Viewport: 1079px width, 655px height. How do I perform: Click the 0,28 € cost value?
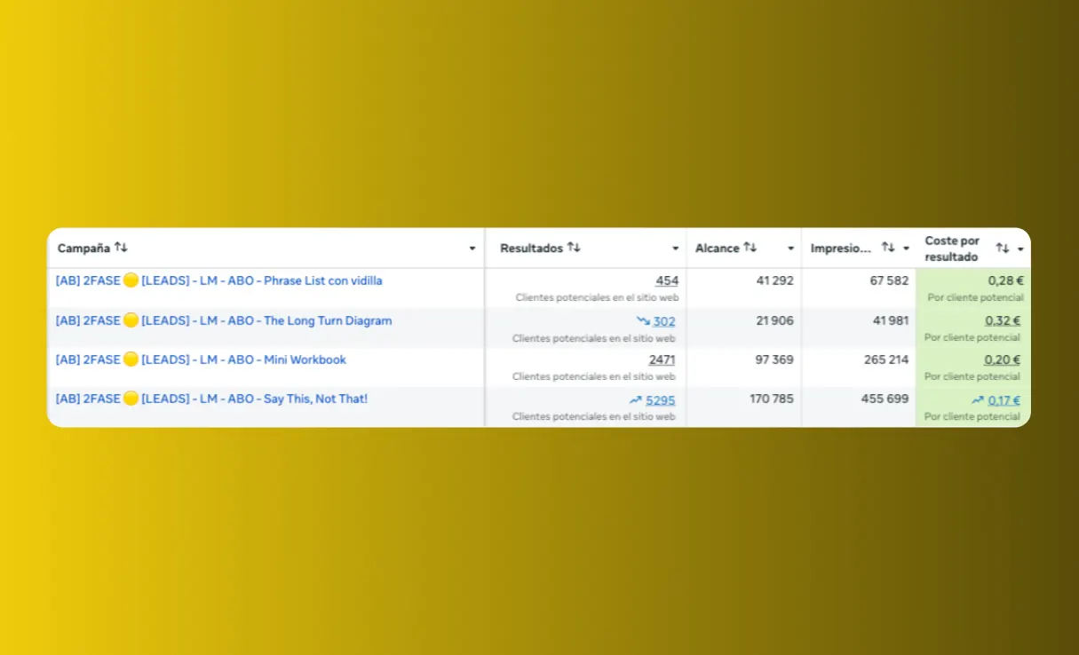click(1006, 280)
